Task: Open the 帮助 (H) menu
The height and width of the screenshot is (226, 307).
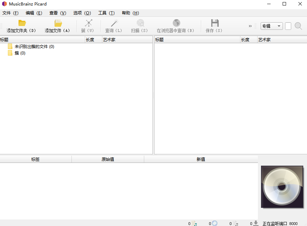Action: [130, 13]
